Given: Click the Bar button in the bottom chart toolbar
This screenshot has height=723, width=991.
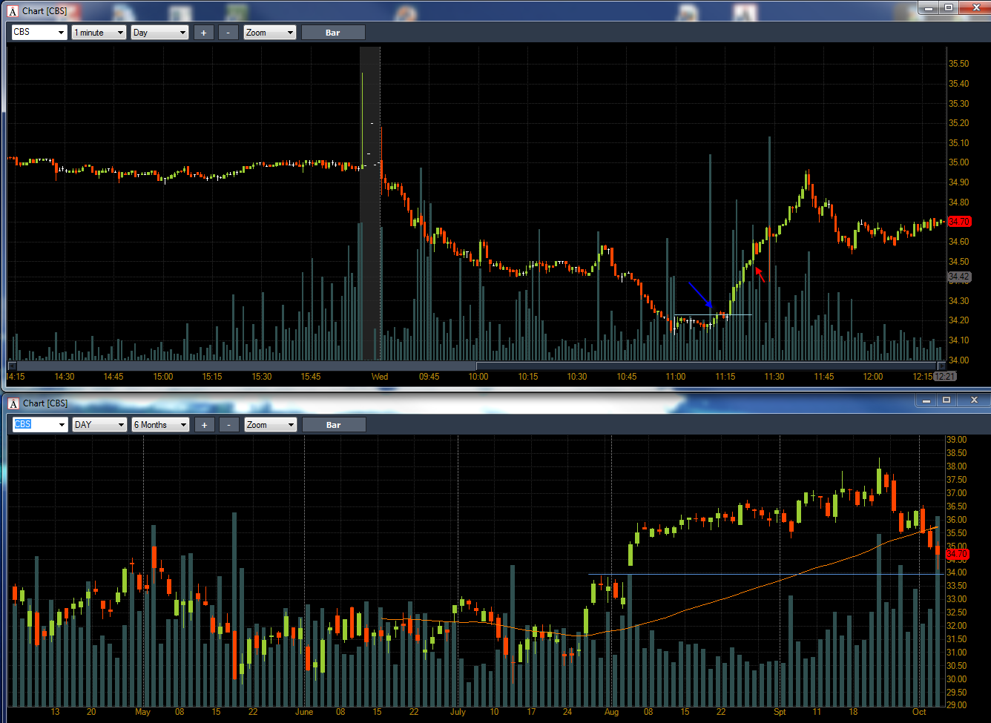Looking at the screenshot, I should tap(334, 425).
